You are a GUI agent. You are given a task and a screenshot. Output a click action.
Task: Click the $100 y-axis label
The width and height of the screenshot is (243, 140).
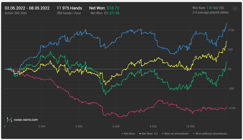click(231, 30)
